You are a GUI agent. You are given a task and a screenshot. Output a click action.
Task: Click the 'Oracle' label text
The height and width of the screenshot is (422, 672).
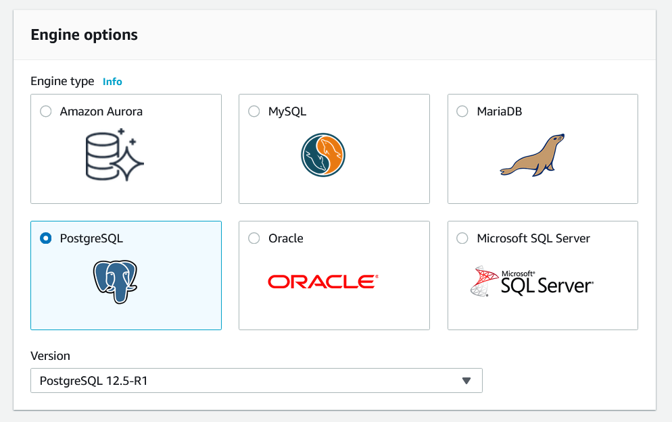pos(286,238)
